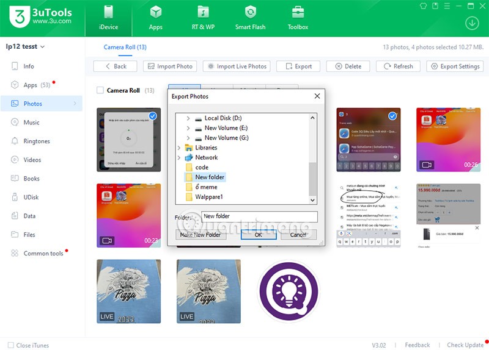Open the Ip12 tesst device dropdown
Screen dimensions: 489x350
point(26,46)
